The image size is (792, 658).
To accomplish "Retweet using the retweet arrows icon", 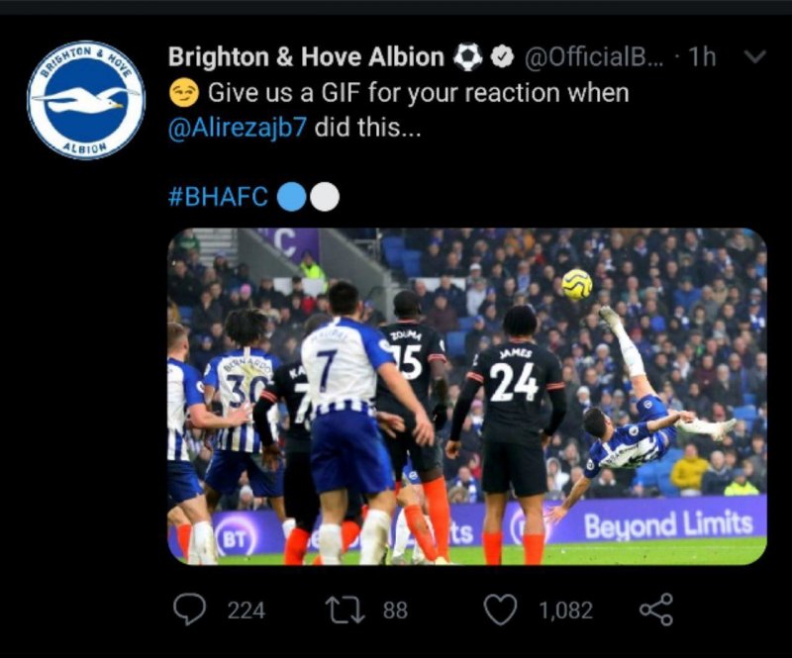I will point(346,610).
